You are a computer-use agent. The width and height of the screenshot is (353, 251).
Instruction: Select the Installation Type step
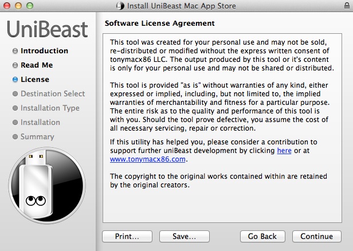click(50, 108)
